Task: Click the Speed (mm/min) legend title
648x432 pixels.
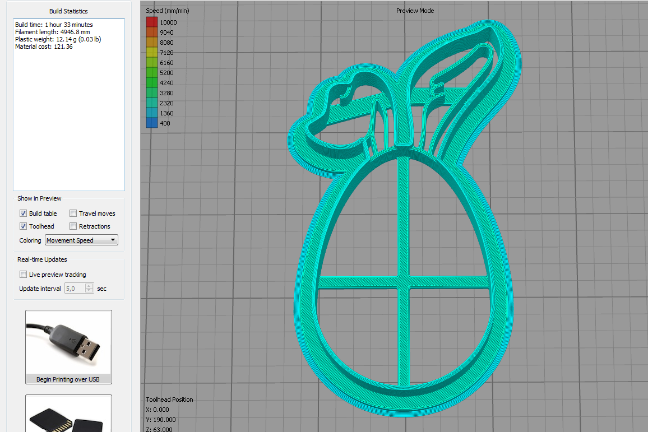Action: (168, 11)
